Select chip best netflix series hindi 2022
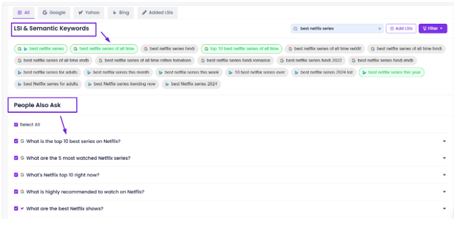 pos(311,60)
